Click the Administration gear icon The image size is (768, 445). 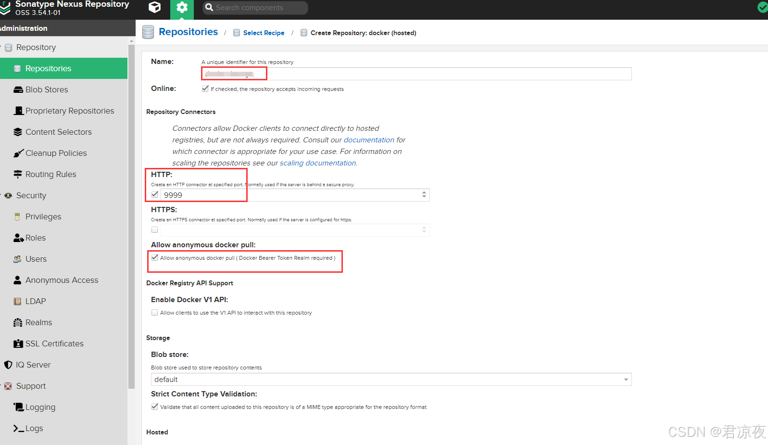(182, 7)
